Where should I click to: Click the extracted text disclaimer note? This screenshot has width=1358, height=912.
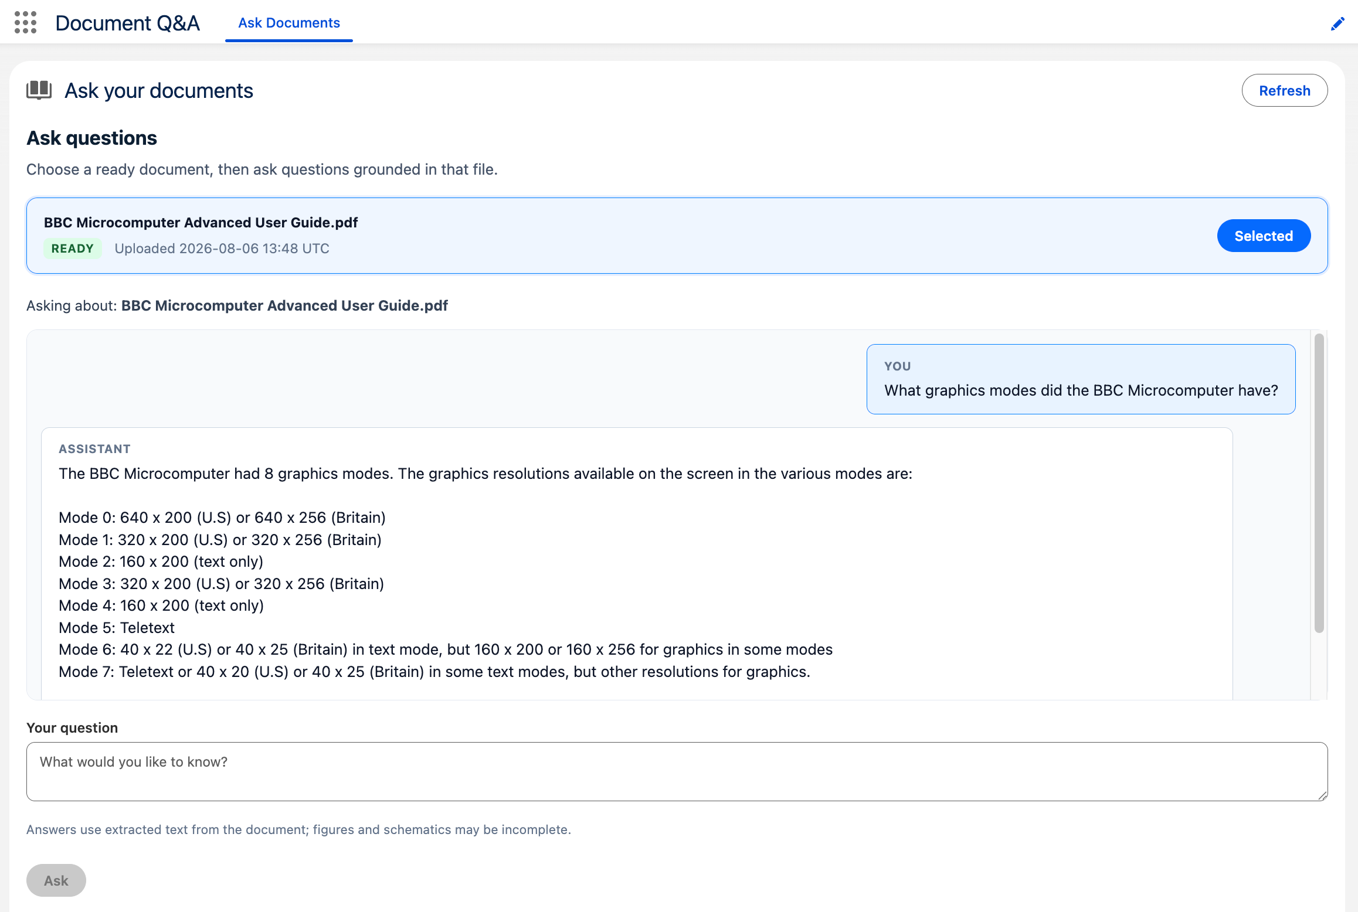tap(298, 829)
